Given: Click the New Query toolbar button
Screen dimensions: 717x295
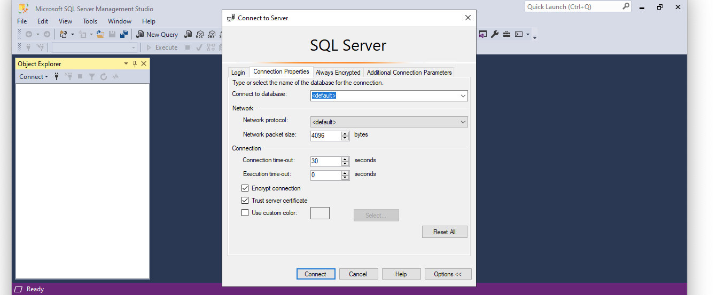Looking at the screenshot, I should click(158, 34).
